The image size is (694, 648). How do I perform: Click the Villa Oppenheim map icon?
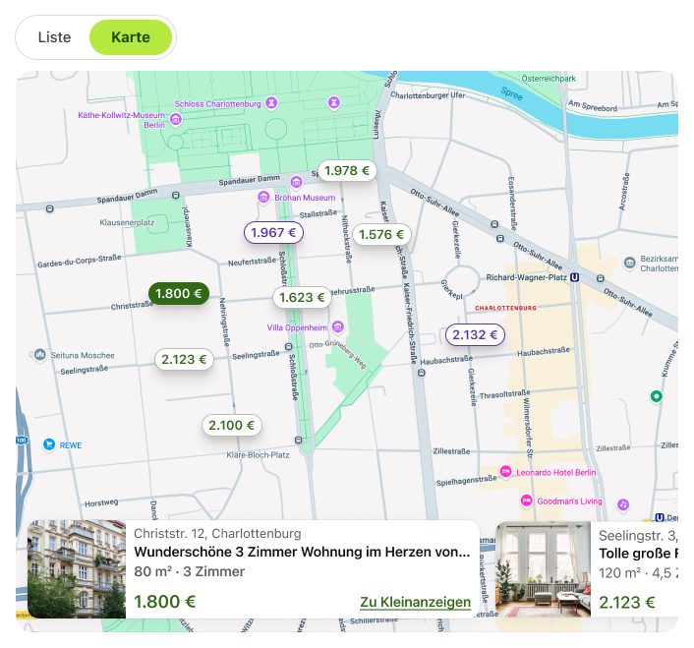337,326
